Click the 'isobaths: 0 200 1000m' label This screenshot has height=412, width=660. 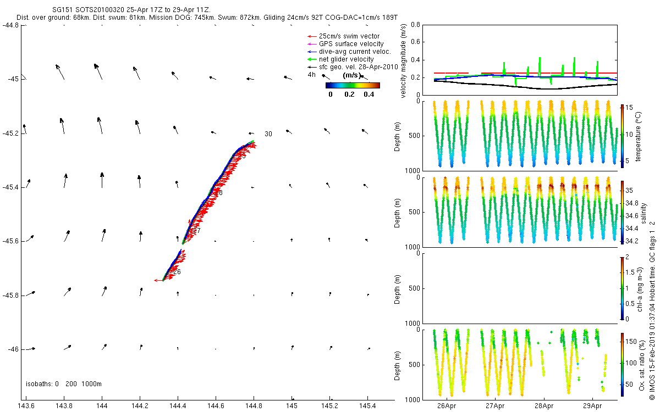(x=64, y=384)
